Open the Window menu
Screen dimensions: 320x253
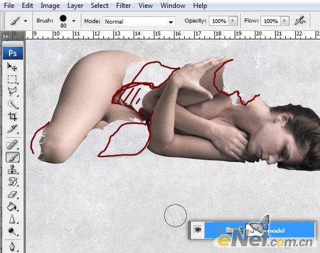[173, 6]
